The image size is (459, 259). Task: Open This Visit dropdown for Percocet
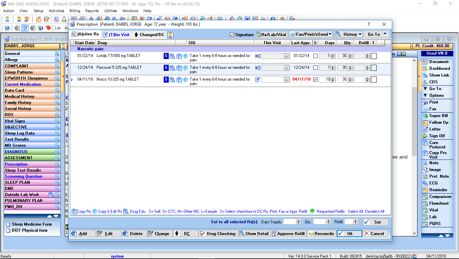(x=287, y=68)
